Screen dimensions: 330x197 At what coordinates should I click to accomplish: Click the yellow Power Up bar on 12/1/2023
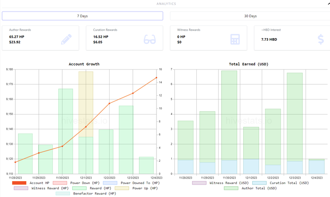click(x=86, y=104)
